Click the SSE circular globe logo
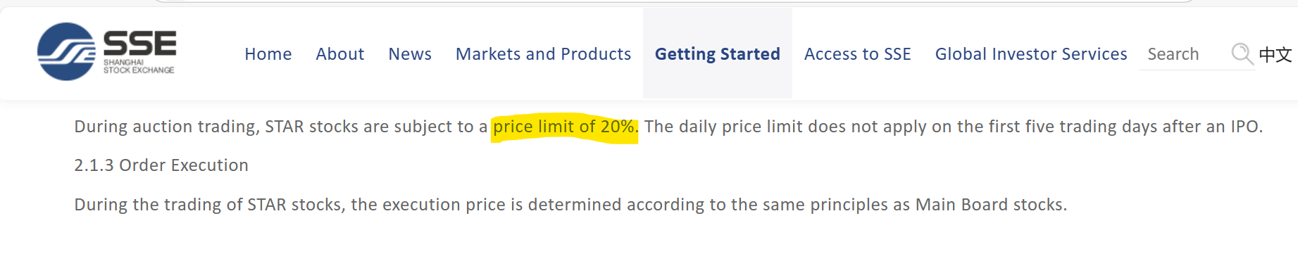Screen dimensions: 1298x254 click(66, 51)
